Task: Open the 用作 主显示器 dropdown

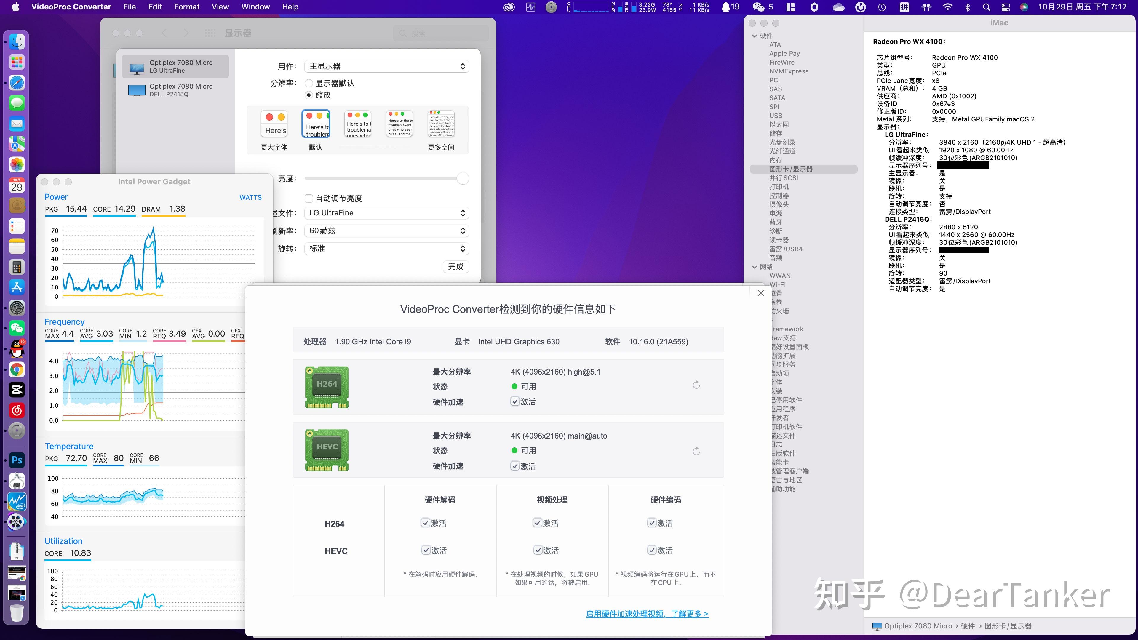Action: click(386, 66)
